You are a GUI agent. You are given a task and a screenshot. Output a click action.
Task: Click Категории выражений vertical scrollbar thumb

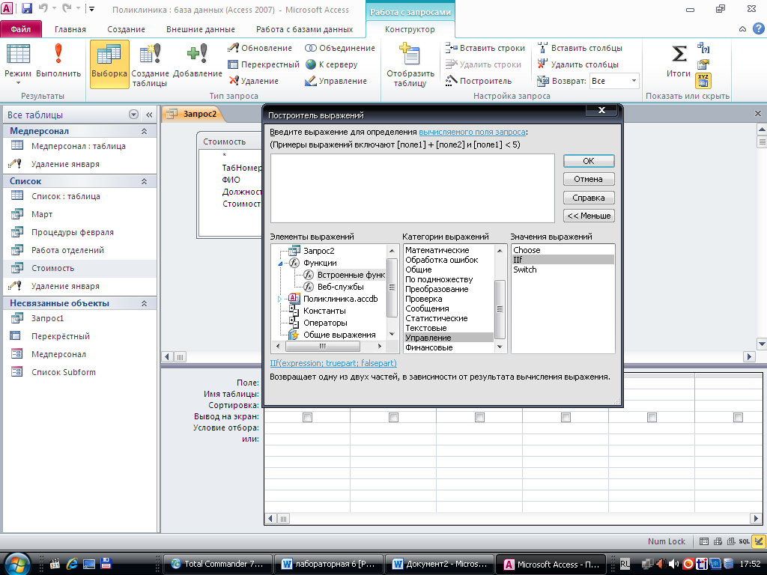500,309
